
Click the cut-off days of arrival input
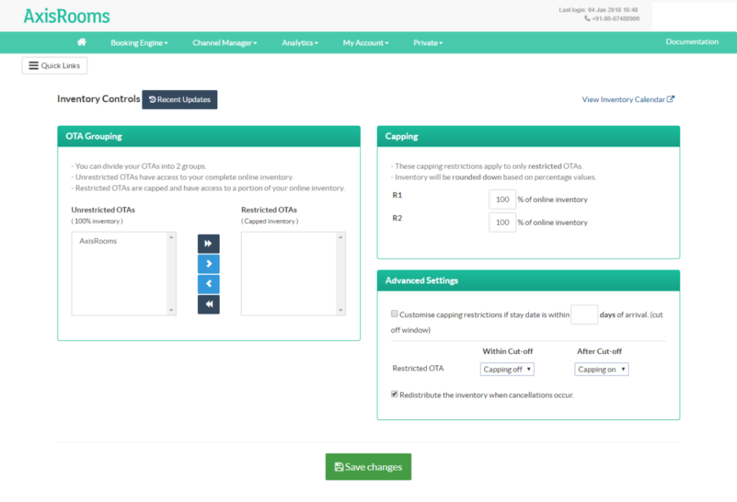584,315
